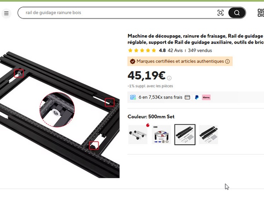Click the 349 vendus text
Screen dimensions: 264x198
coord(200,51)
